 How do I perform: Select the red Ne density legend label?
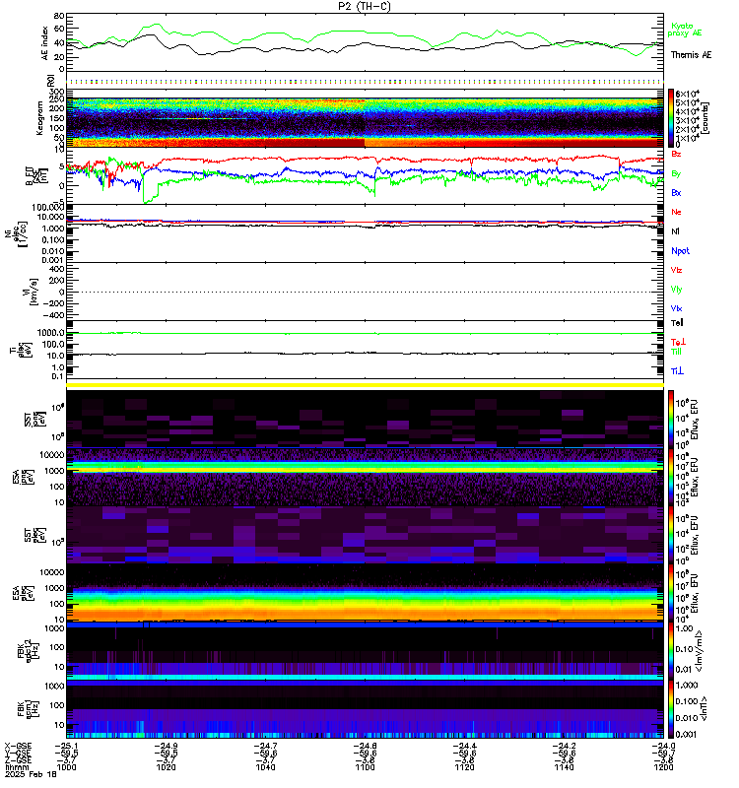(676, 212)
